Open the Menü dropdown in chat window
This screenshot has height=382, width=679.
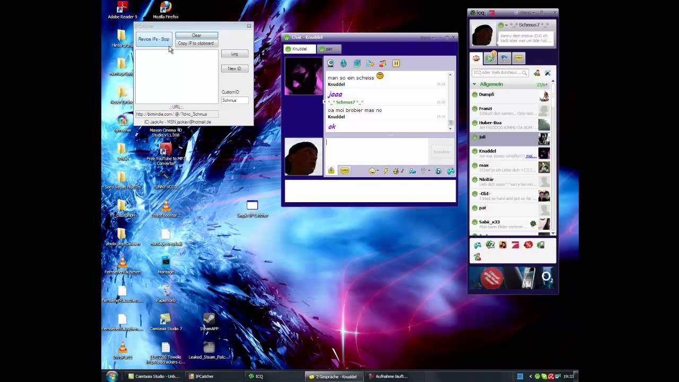(426, 37)
